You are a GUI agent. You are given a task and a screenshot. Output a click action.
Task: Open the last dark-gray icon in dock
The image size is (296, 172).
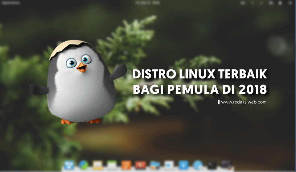226,165
